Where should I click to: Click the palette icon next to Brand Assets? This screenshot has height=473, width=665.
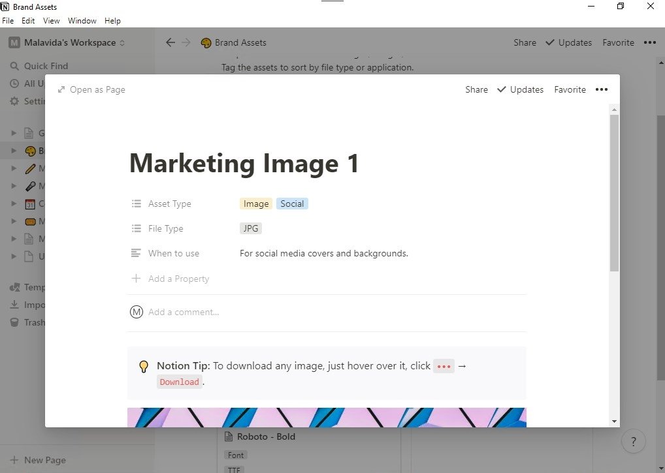[x=206, y=43]
